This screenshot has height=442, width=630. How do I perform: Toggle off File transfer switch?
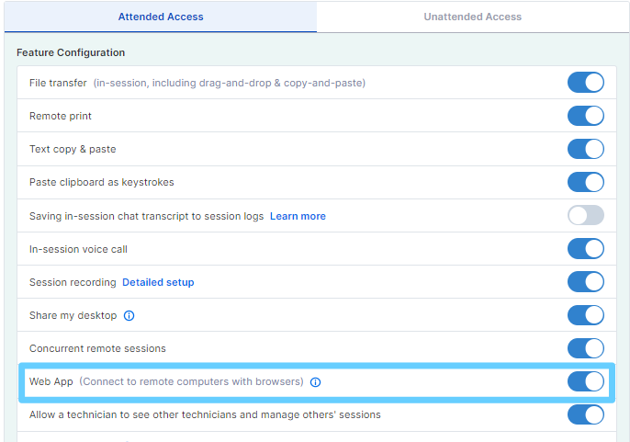pyautogui.click(x=586, y=83)
